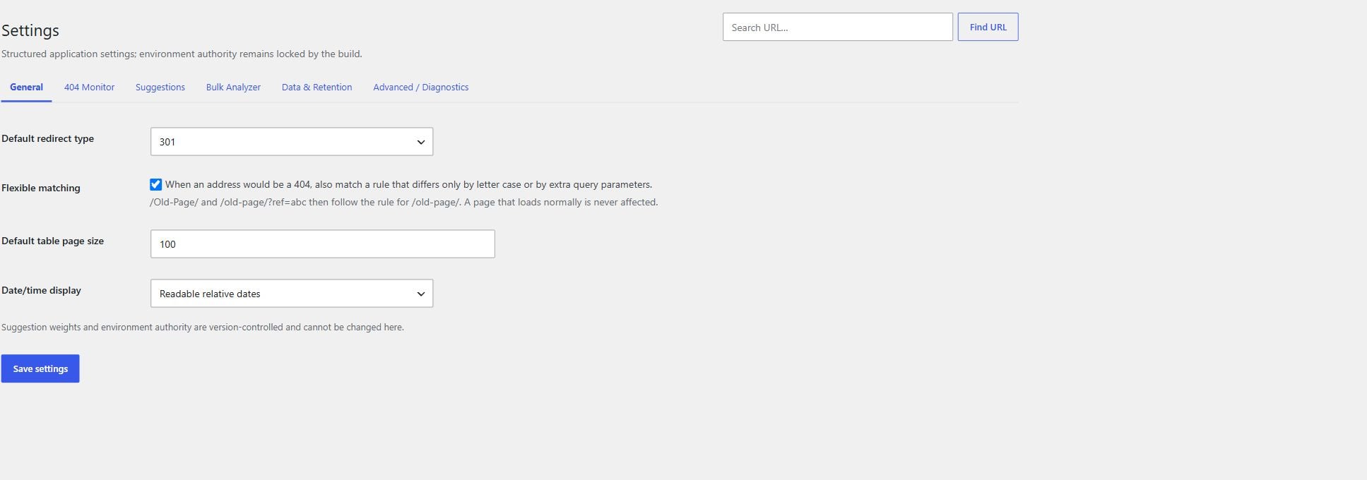Click the 'When an address would be a 404' description
The height and width of the screenshot is (480, 1367).
click(408, 184)
